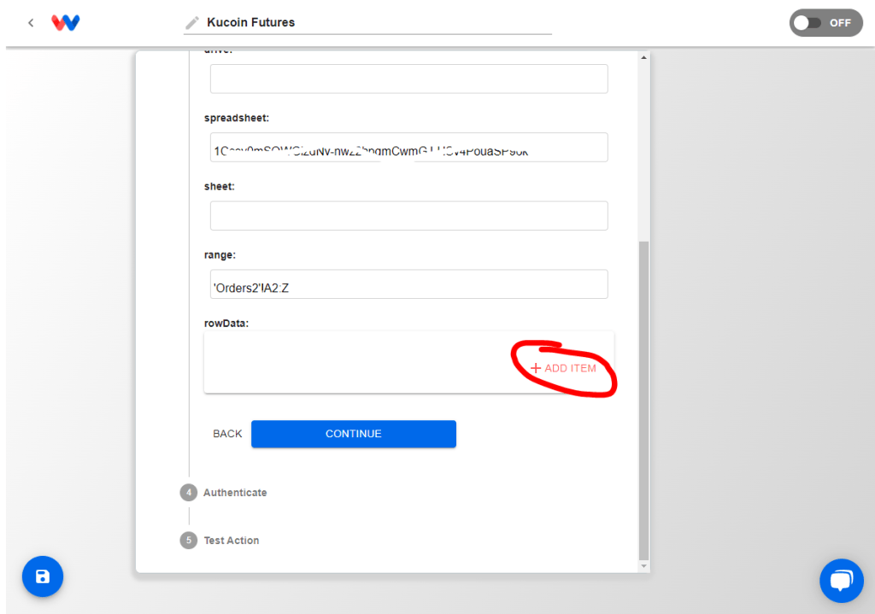Click the back chevron arrow in header
The width and height of the screenshot is (875, 614).
31,23
